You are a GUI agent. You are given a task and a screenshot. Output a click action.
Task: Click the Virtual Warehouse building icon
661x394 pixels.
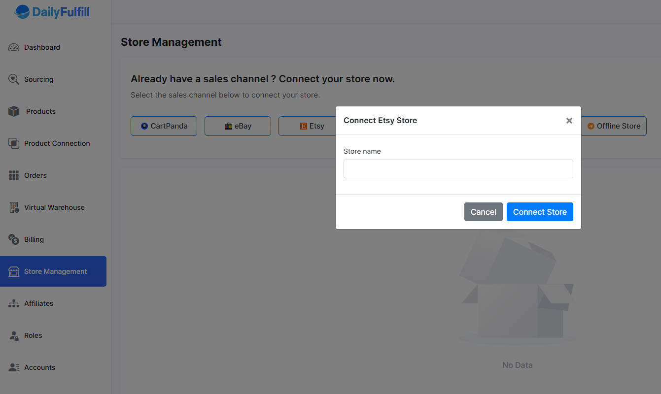14,207
